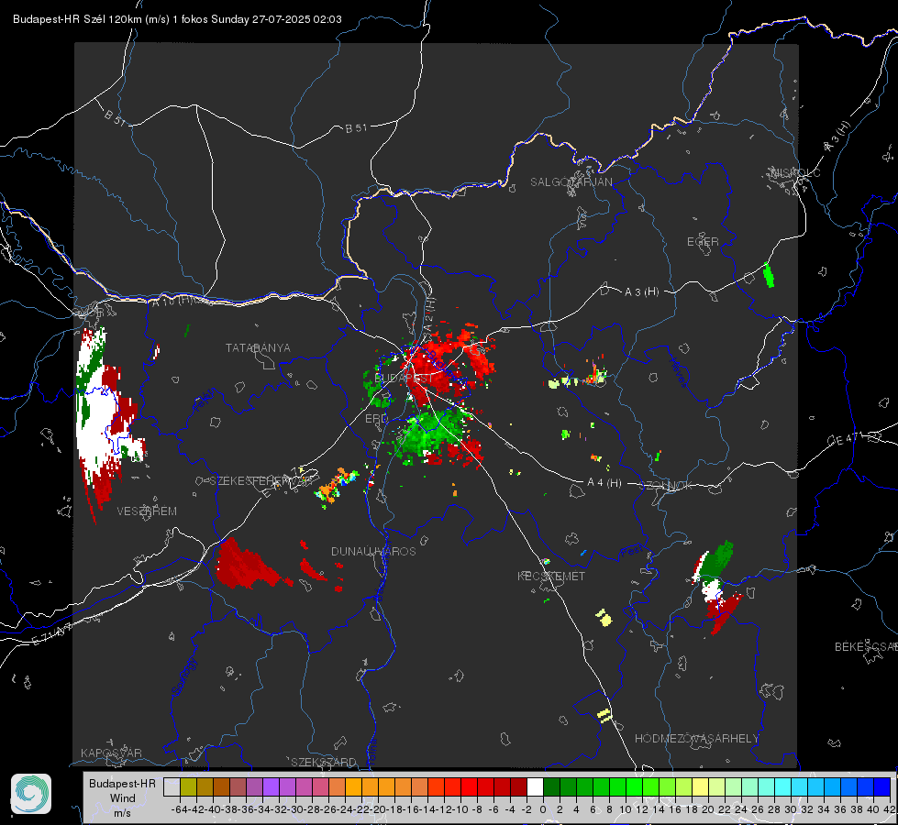The image size is (898, 825).
Task: Choose the cyan swatch between 28 and 30
Action: [x=783, y=786]
